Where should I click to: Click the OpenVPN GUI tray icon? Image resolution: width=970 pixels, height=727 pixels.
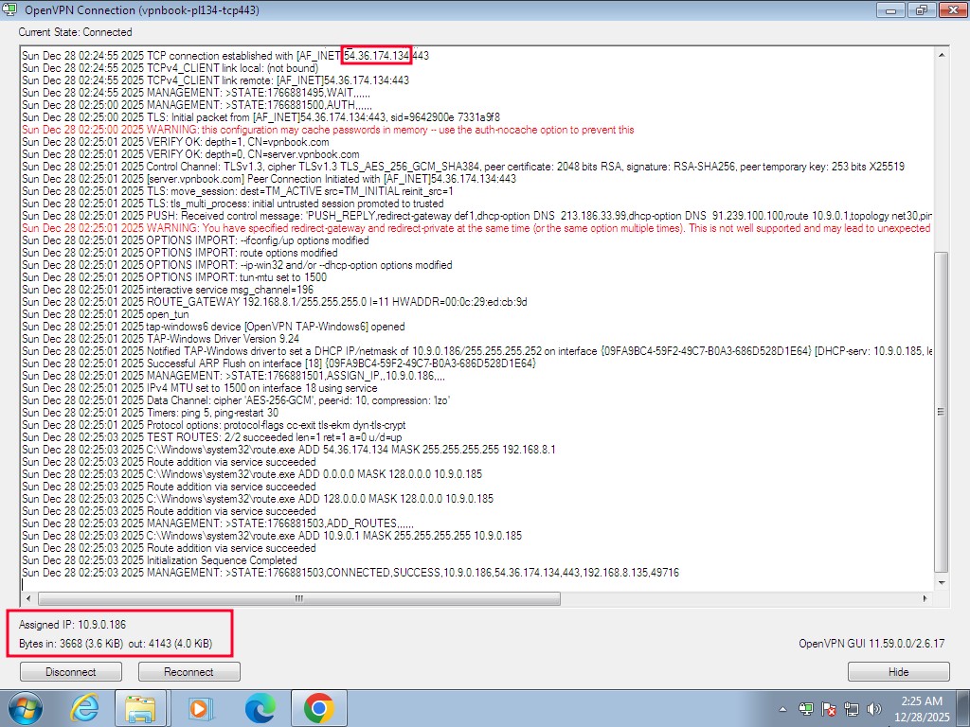pos(806,708)
